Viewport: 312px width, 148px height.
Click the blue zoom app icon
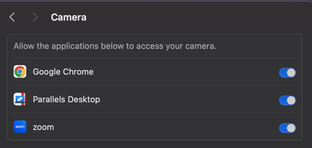20,127
